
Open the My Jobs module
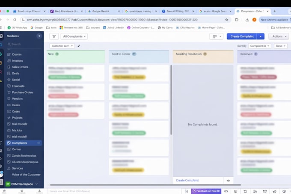pyautogui.click(x=17, y=130)
